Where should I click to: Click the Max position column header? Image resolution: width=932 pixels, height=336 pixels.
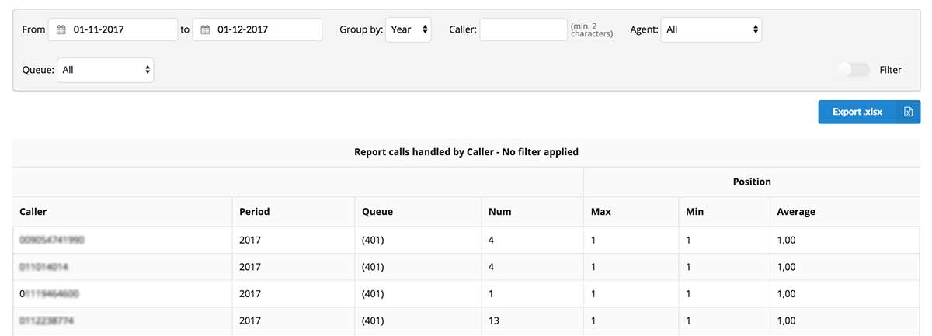pyautogui.click(x=600, y=211)
